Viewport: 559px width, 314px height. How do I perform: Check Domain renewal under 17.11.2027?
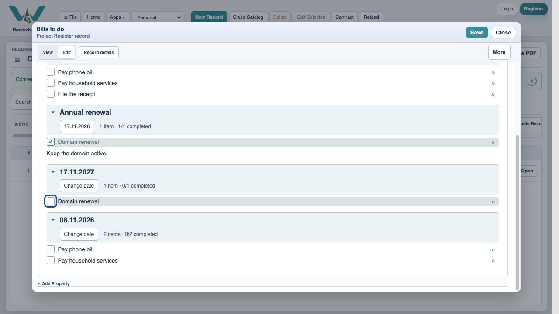pos(51,201)
